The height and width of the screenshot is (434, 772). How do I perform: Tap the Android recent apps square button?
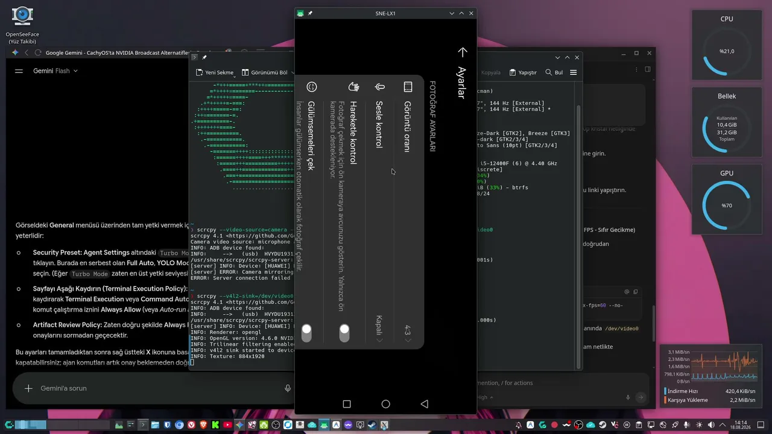(x=347, y=404)
